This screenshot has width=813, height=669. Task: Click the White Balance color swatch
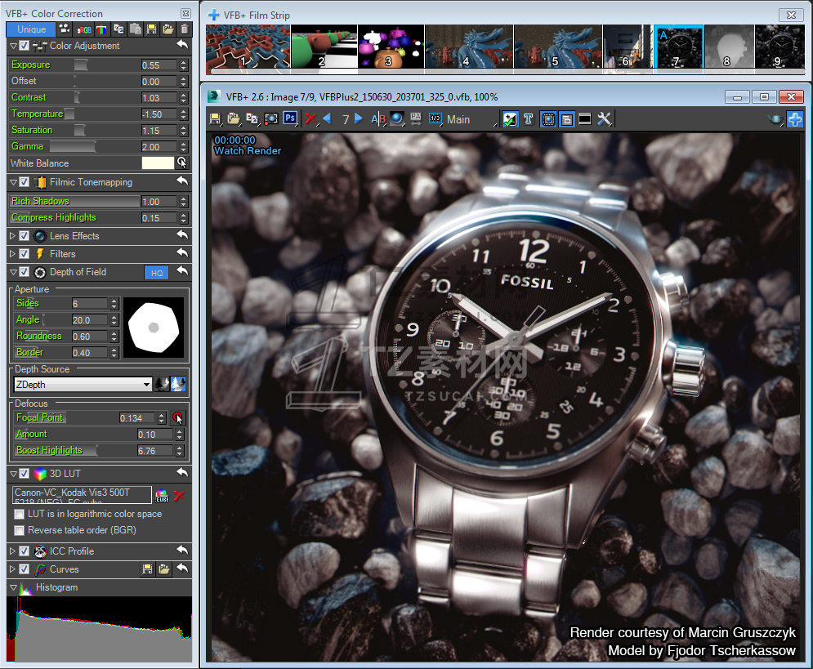click(158, 163)
